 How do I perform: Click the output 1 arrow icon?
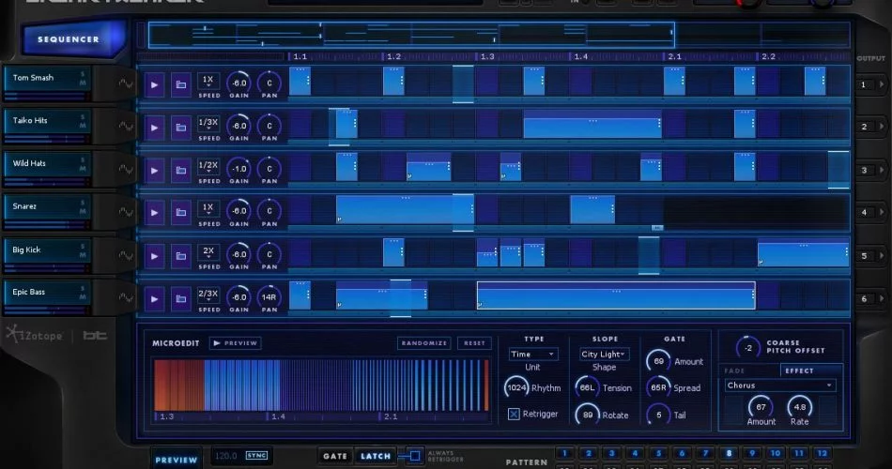click(882, 84)
